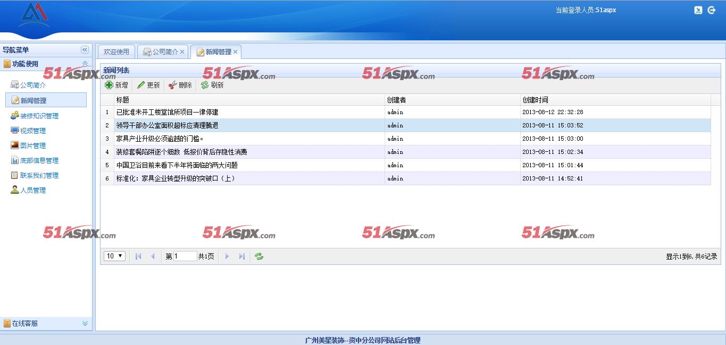Jump to the last page arrow
The image size is (726, 345).
tap(242, 256)
